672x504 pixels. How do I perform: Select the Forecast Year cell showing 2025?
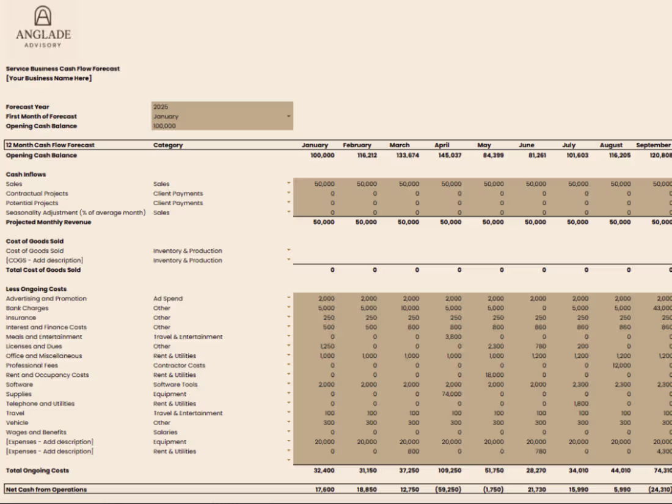pos(222,107)
